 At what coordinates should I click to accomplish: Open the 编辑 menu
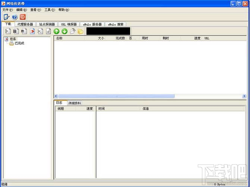pyautogui.click(x=22, y=10)
